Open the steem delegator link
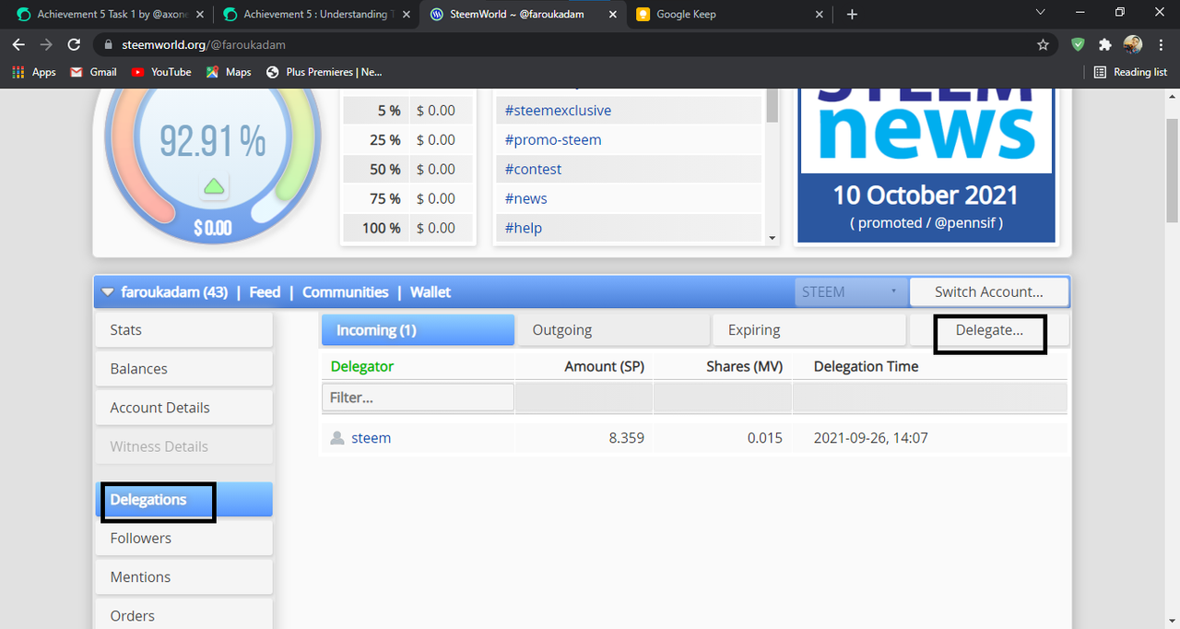The image size is (1180, 629). click(372, 438)
